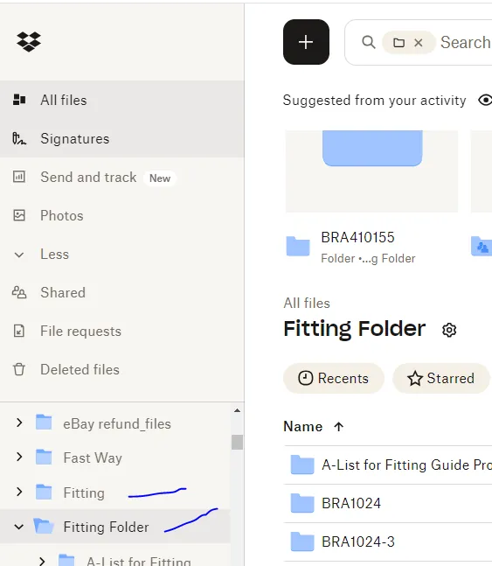The width and height of the screenshot is (492, 566).
Task: Click the Deleted files trash icon
Action: (19, 370)
